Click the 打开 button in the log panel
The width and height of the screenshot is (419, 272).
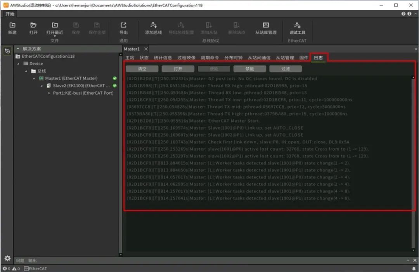coord(178,69)
